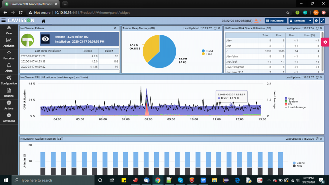The width and height of the screenshot is (329, 185).
Task: Close the Tomcat Heap Memory widget
Action: click(x=219, y=28)
